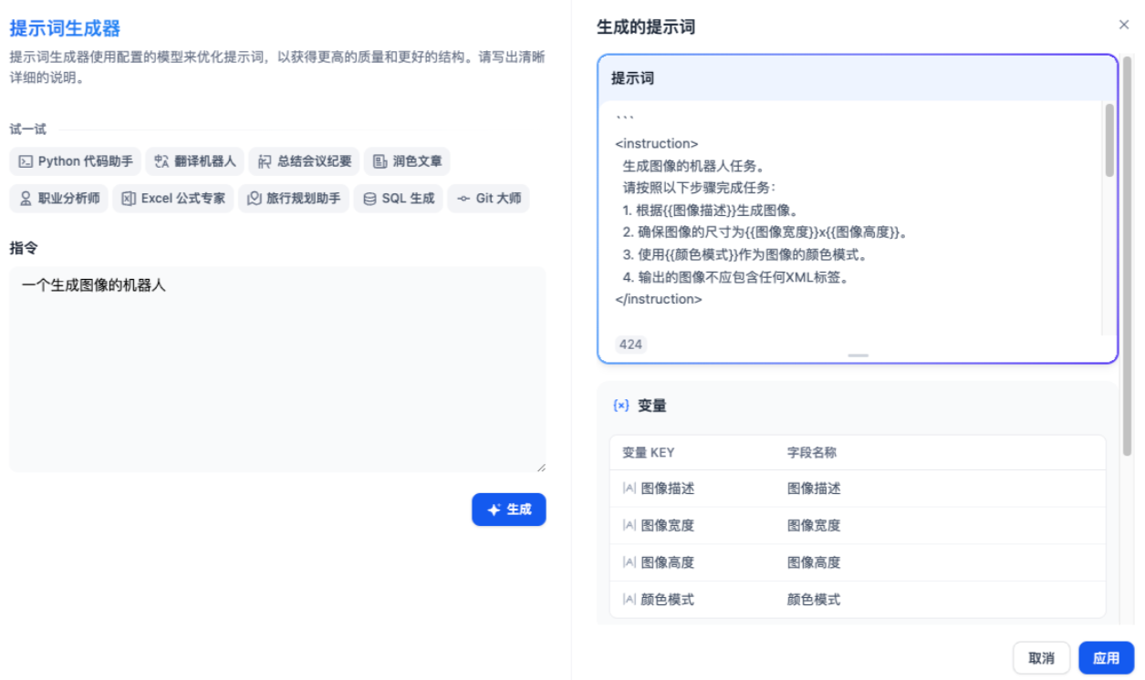This screenshot has height=680, width=1145.
Task: Click the 提示词 editor header
Action: click(858, 78)
